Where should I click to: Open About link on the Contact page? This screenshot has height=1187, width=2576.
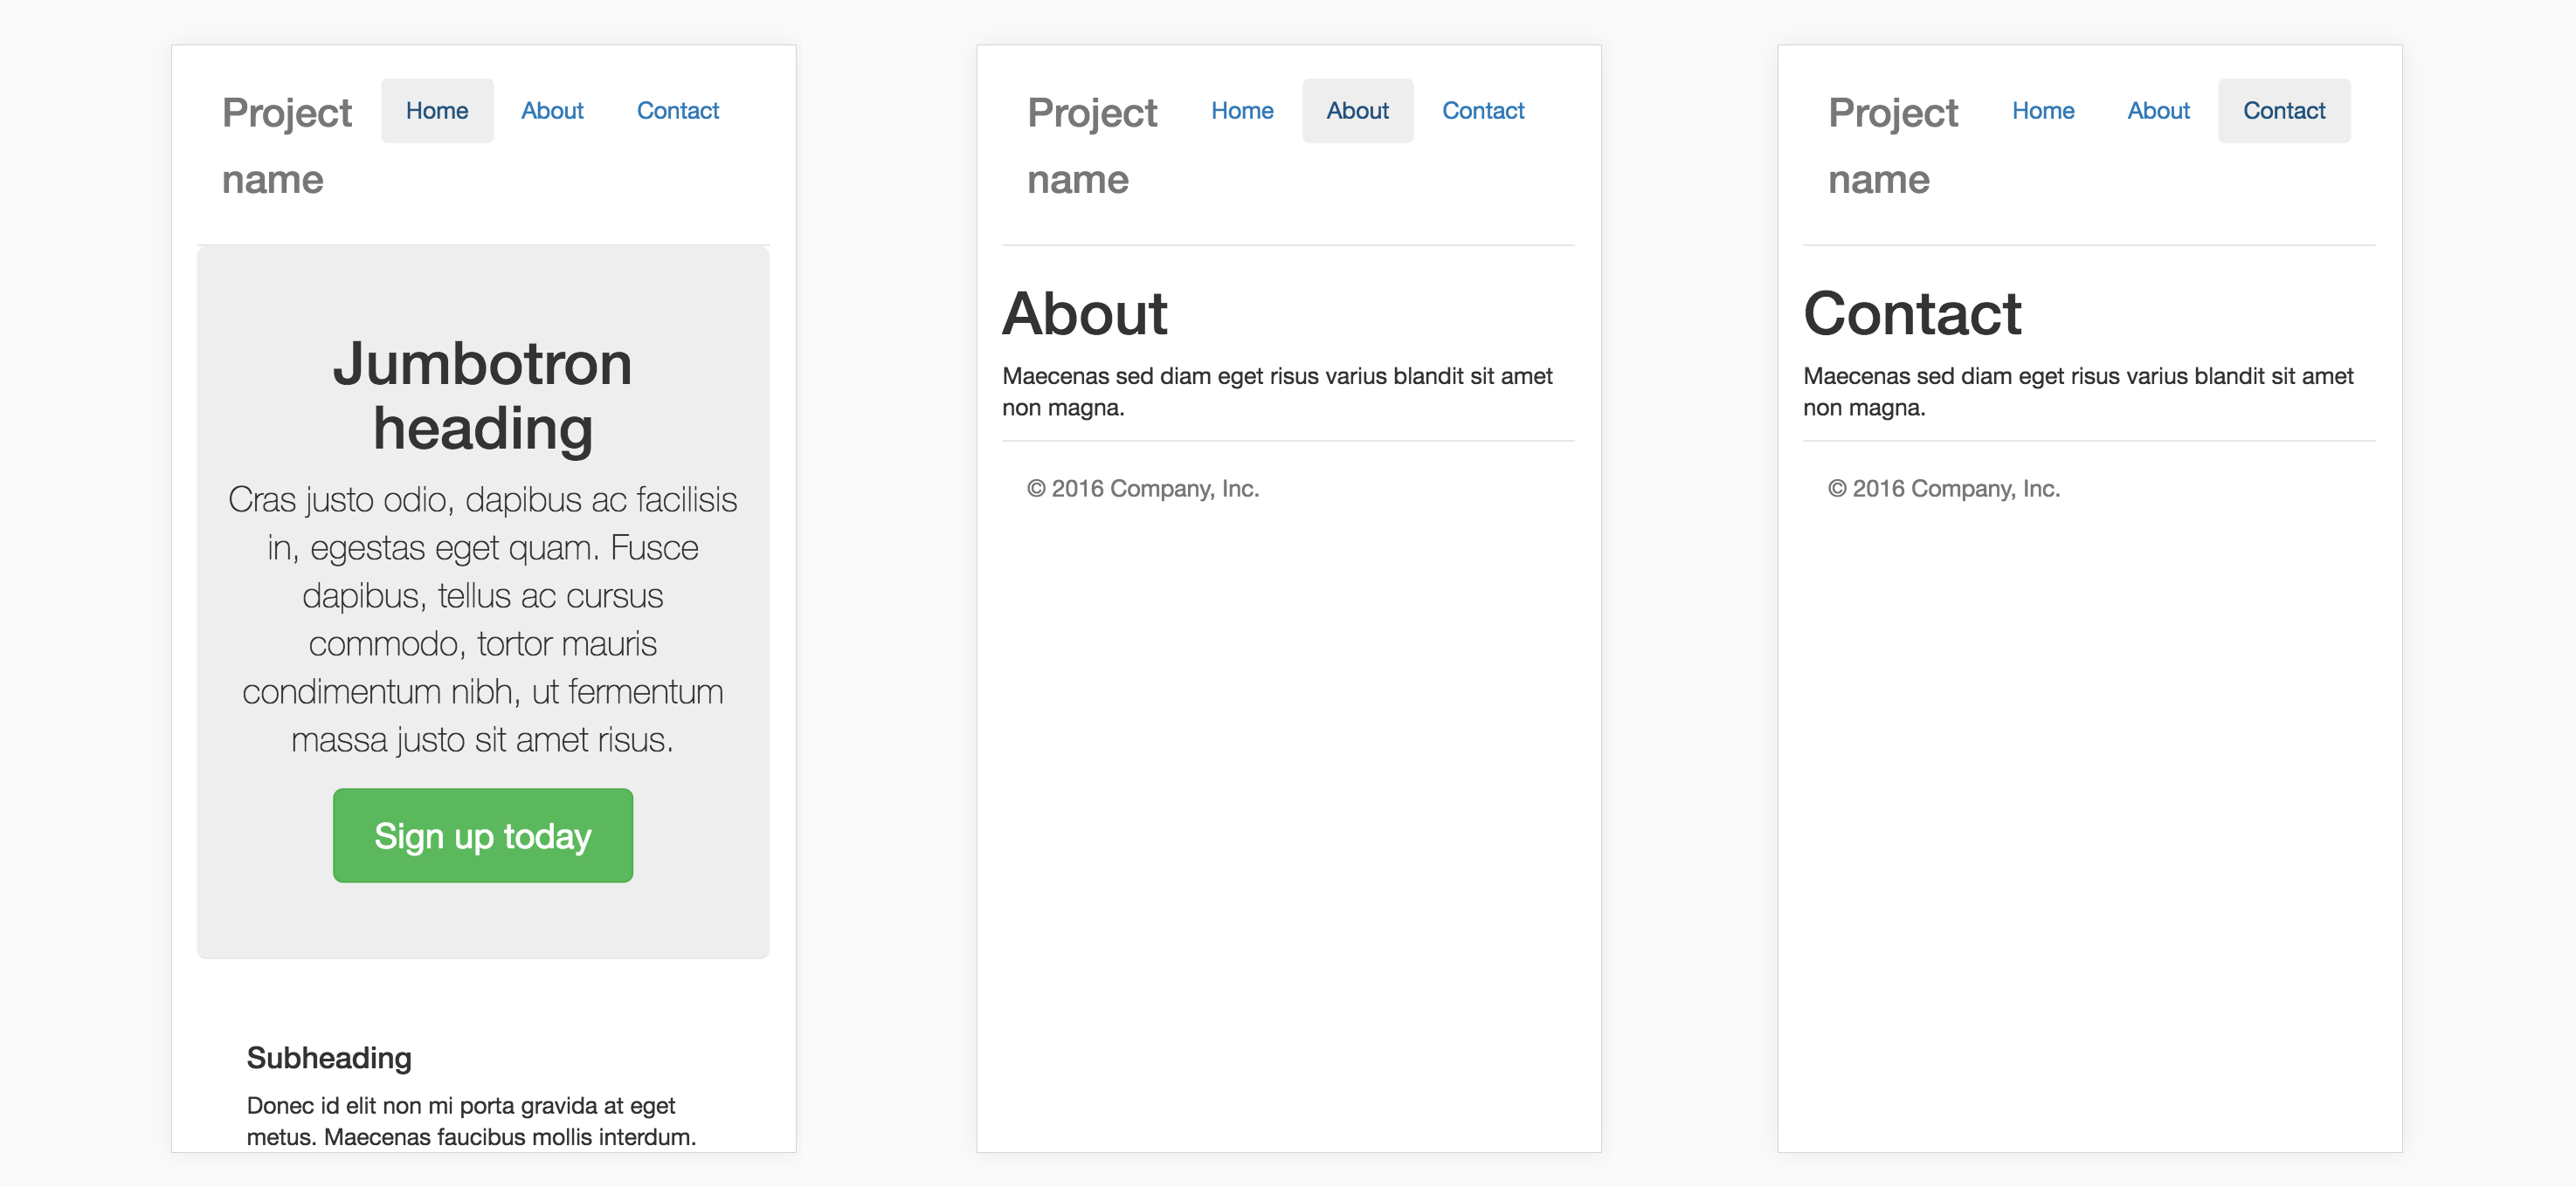pyautogui.click(x=2158, y=111)
